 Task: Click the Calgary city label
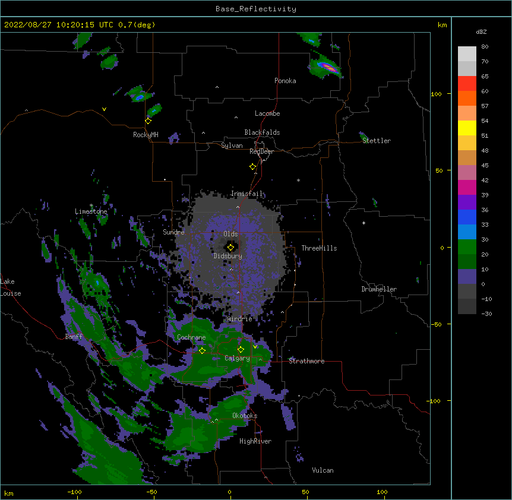pyautogui.click(x=237, y=358)
